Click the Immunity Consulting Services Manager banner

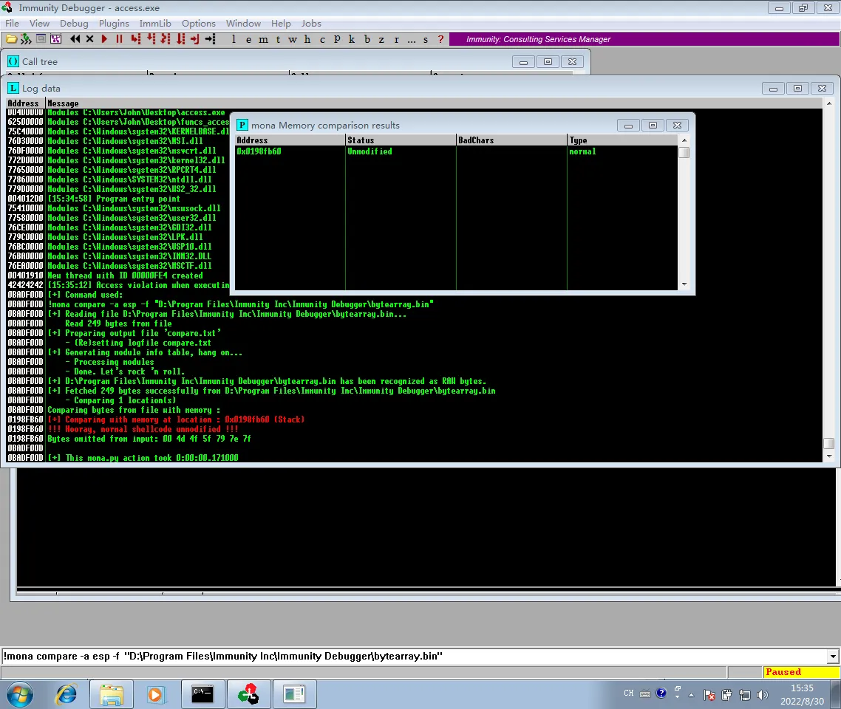(x=644, y=39)
